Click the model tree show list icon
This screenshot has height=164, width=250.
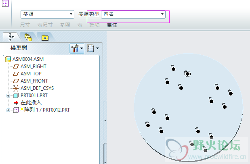point(90,48)
